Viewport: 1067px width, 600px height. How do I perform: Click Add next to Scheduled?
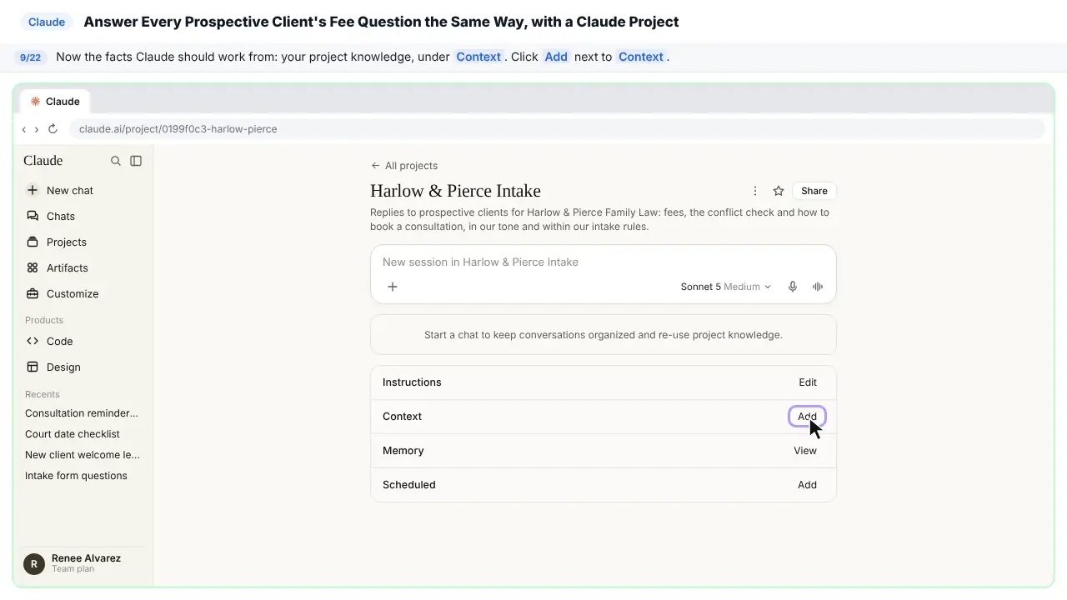point(807,485)
